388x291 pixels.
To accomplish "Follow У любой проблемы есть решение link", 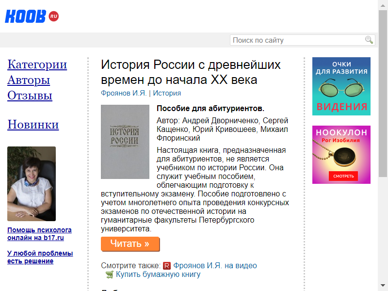I will tap(40, 257).
